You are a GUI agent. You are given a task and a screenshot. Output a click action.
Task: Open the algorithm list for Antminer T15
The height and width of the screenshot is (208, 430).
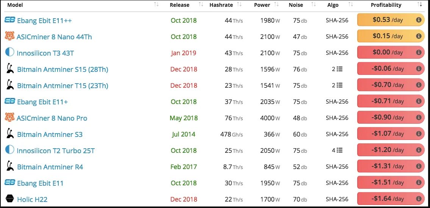coord(339,85)
